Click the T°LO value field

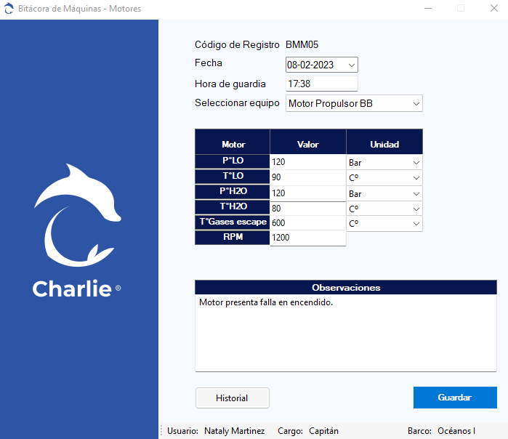pos(307,177)
